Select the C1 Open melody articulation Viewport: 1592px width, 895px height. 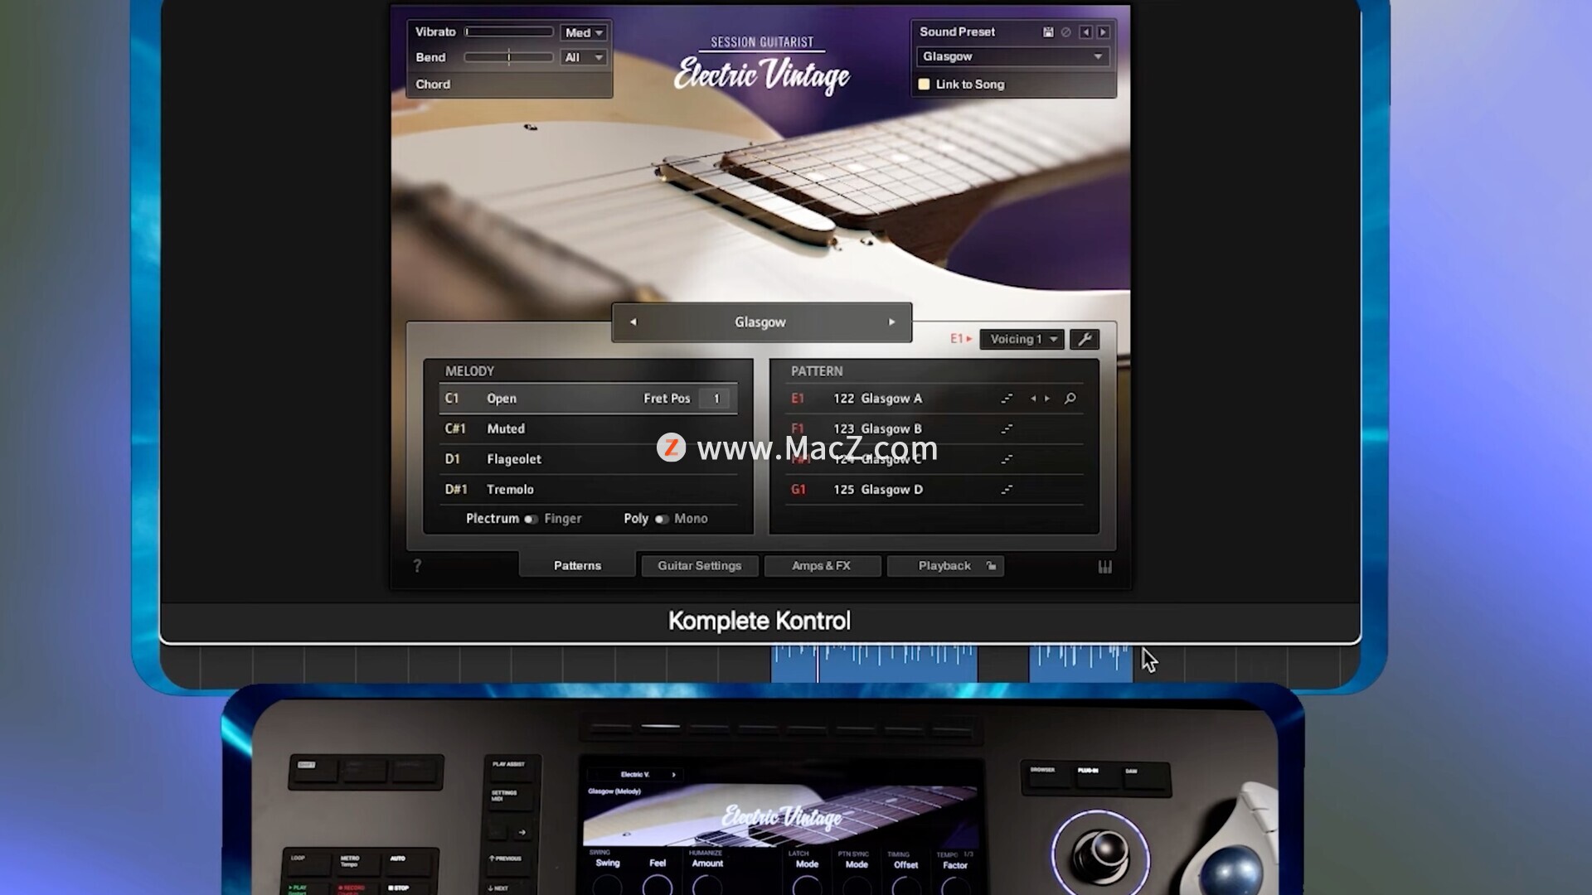click(588, 399)
